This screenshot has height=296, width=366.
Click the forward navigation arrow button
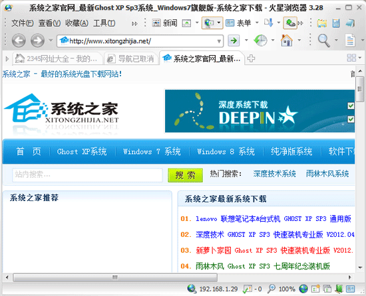(37, 40)
